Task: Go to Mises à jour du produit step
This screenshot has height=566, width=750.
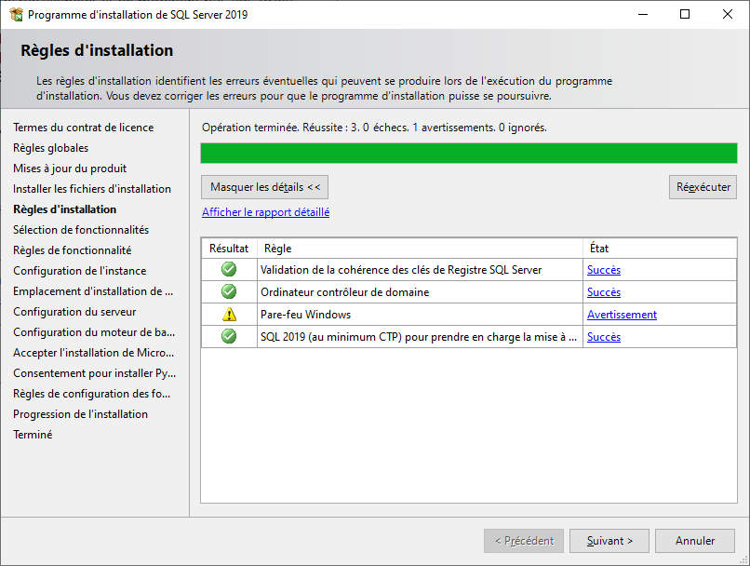Action: 70,168
